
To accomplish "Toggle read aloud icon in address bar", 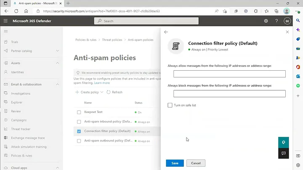I will [217, 11].
